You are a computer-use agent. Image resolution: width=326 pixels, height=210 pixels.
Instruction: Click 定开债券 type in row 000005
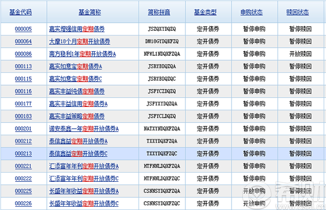coord(208,29)
